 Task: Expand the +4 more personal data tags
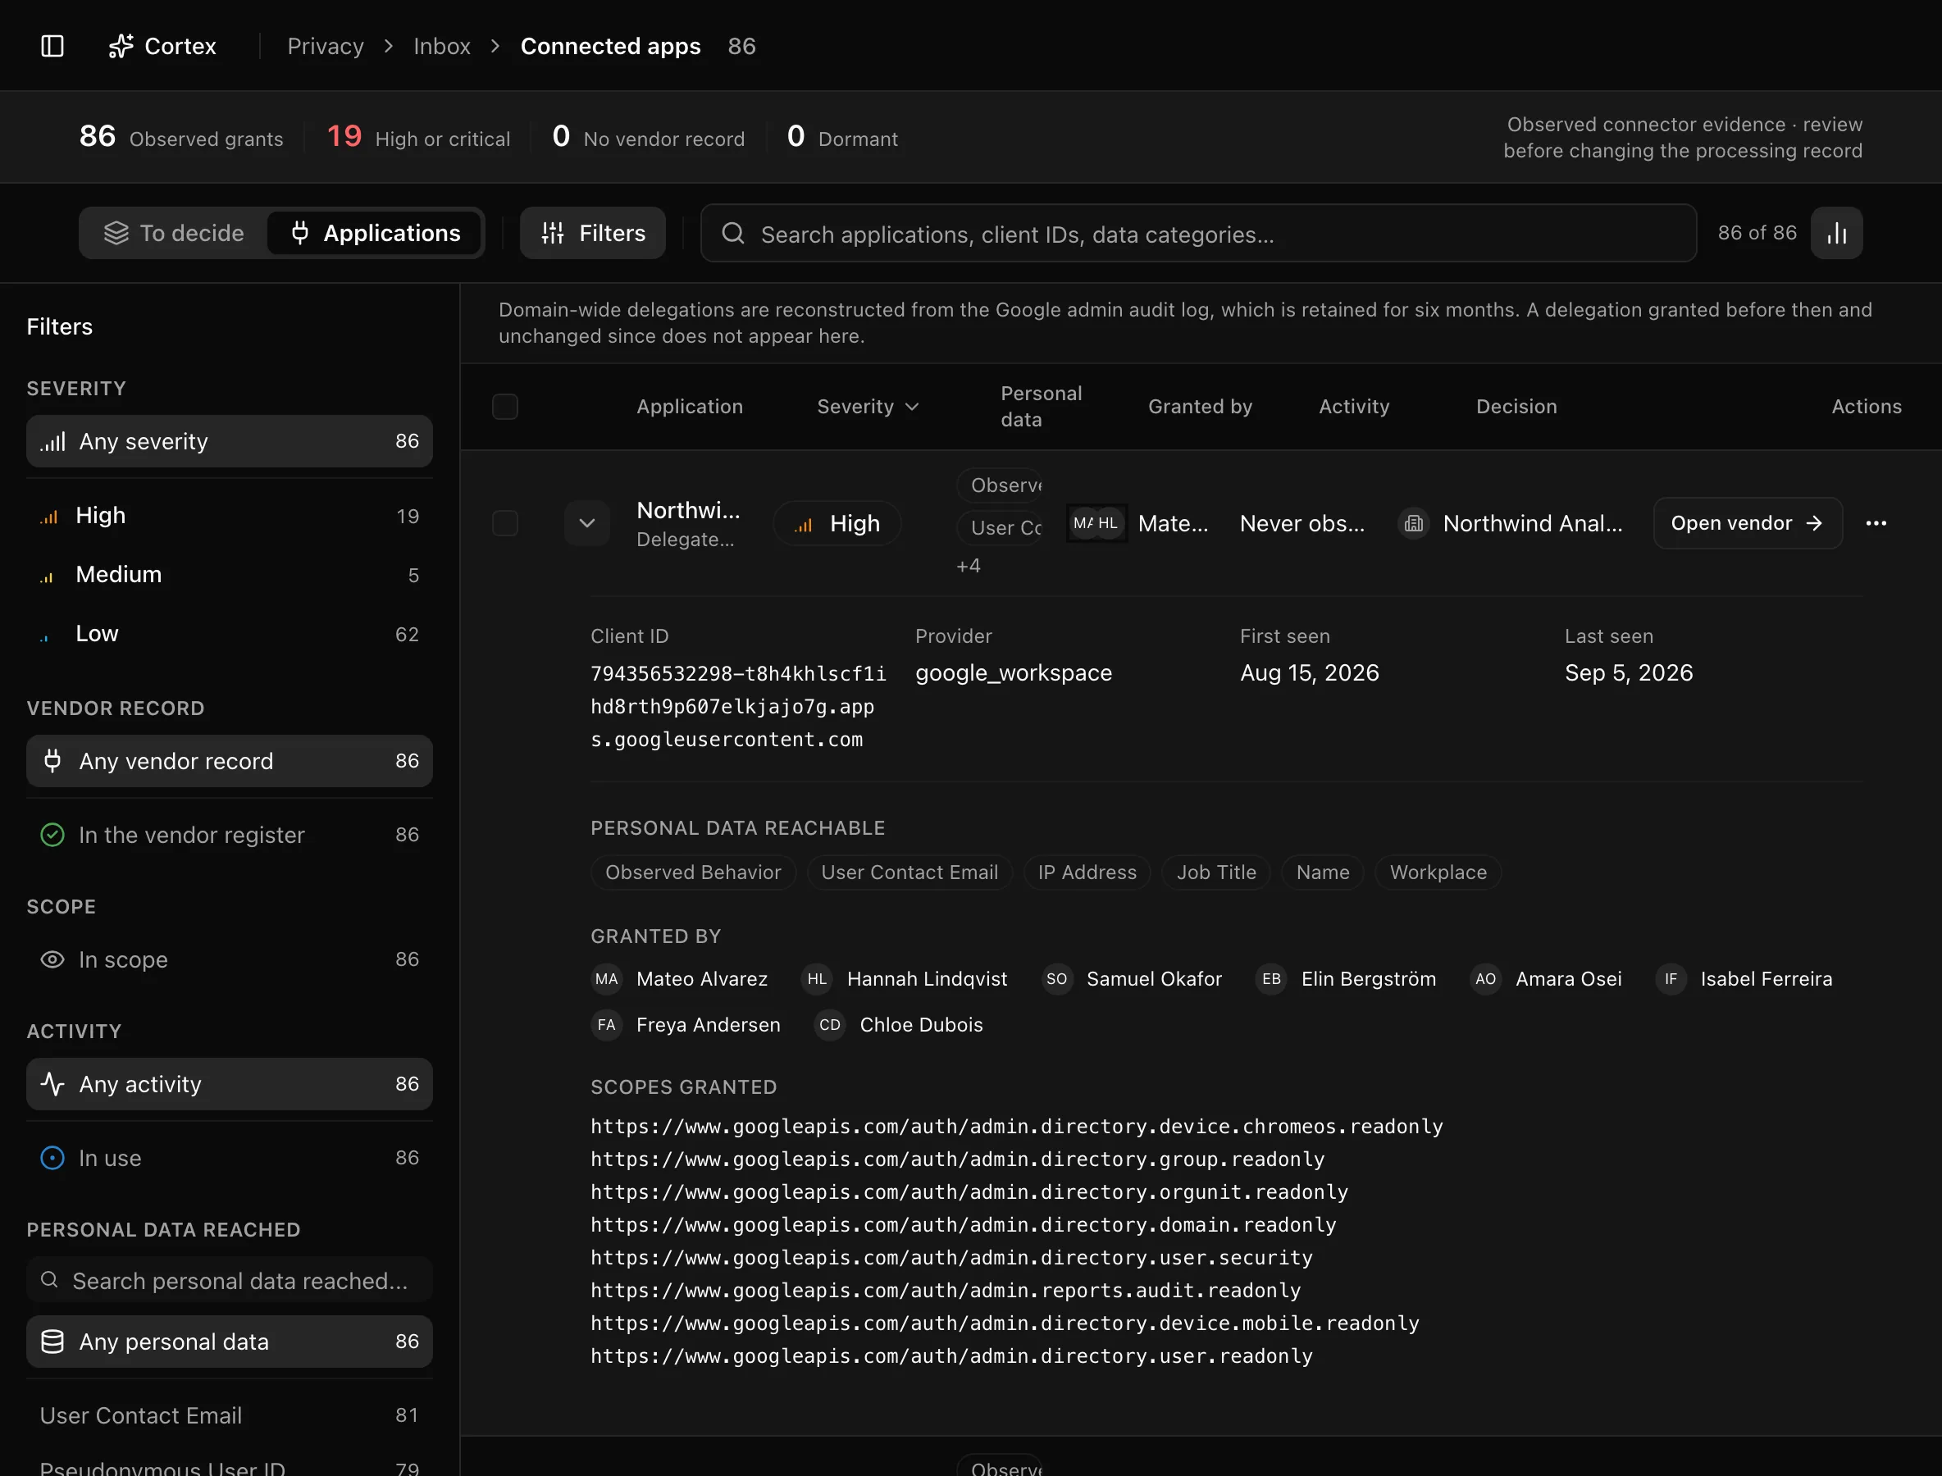coord(969,566)
